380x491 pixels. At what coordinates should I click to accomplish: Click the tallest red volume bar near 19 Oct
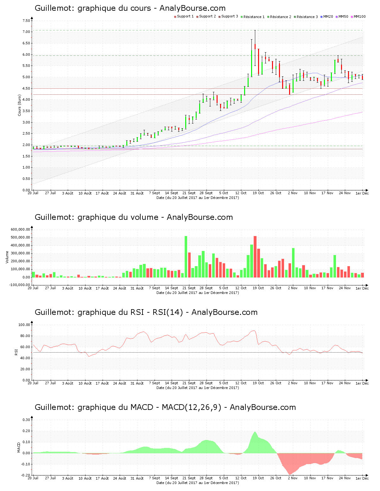pyautogui.click(x=255, y=257)
